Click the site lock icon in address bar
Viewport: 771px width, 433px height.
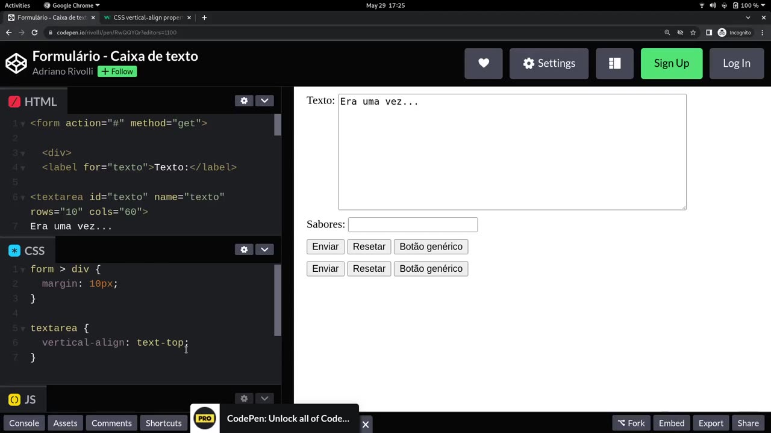(51, 32)
